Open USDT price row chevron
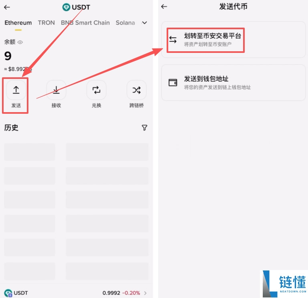 [145, 293]
